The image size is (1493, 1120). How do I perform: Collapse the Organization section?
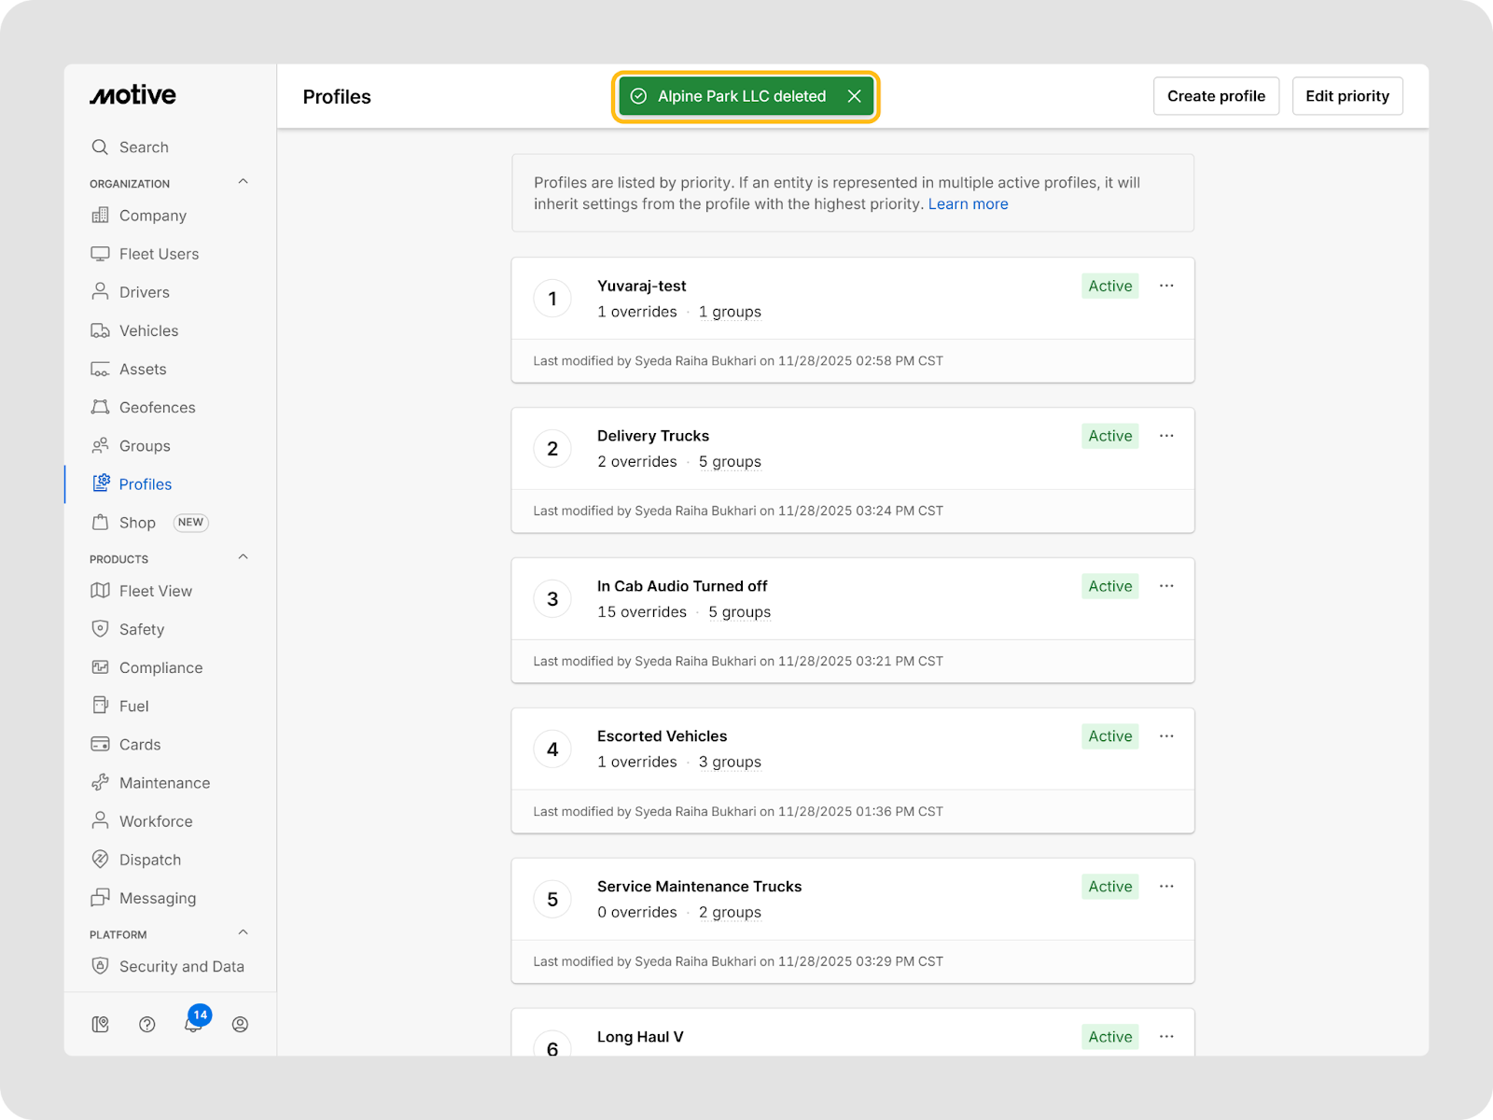click(244, 182)
